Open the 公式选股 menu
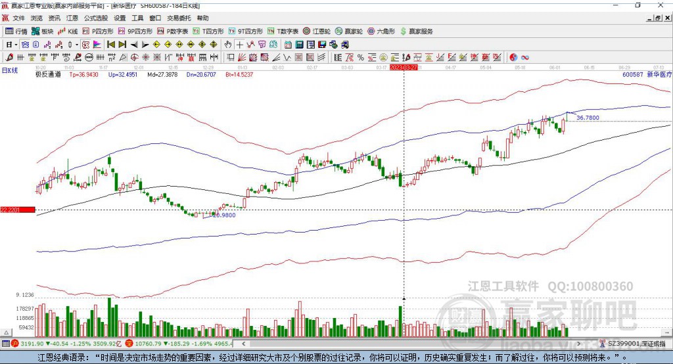673x364 pixels. pos(96,18)
